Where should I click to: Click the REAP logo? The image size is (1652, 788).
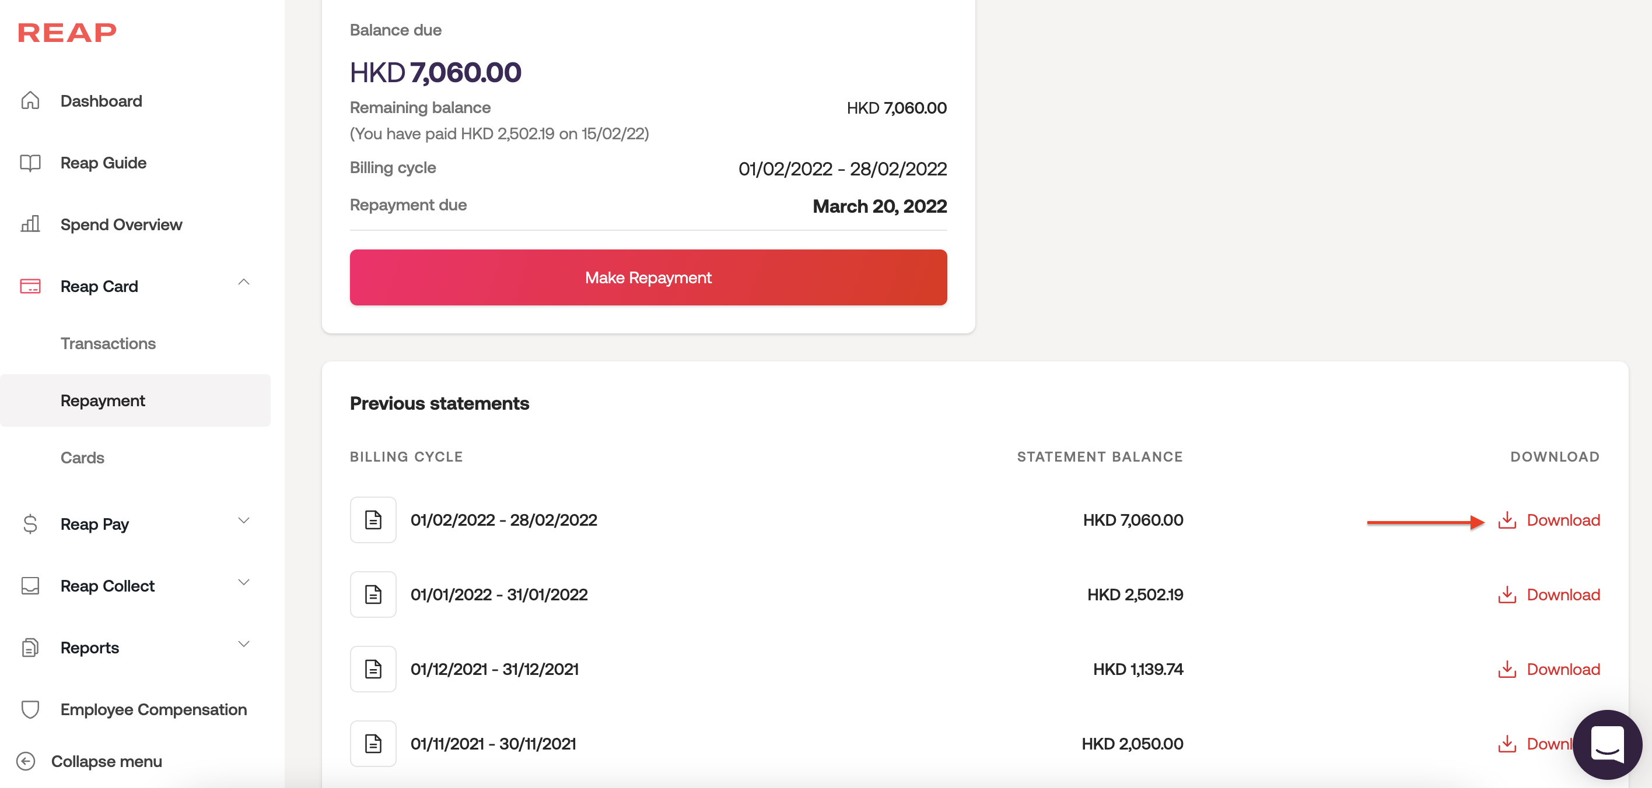click(67, 32)
